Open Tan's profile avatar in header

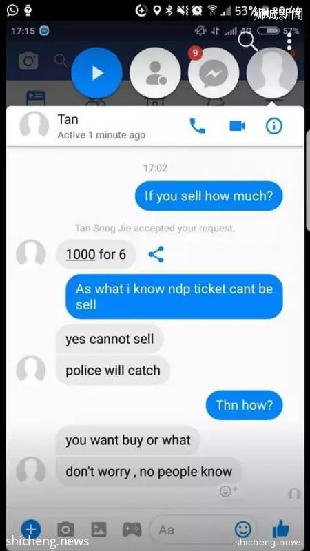[34, 125]
